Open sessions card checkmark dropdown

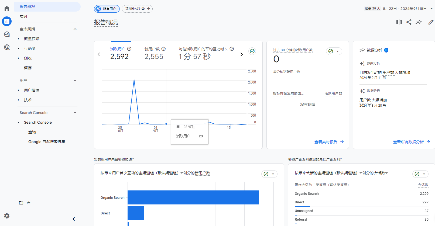(x=420, y=174)
